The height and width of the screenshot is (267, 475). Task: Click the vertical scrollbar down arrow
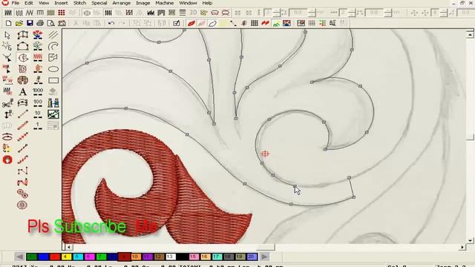pos(470,240)
